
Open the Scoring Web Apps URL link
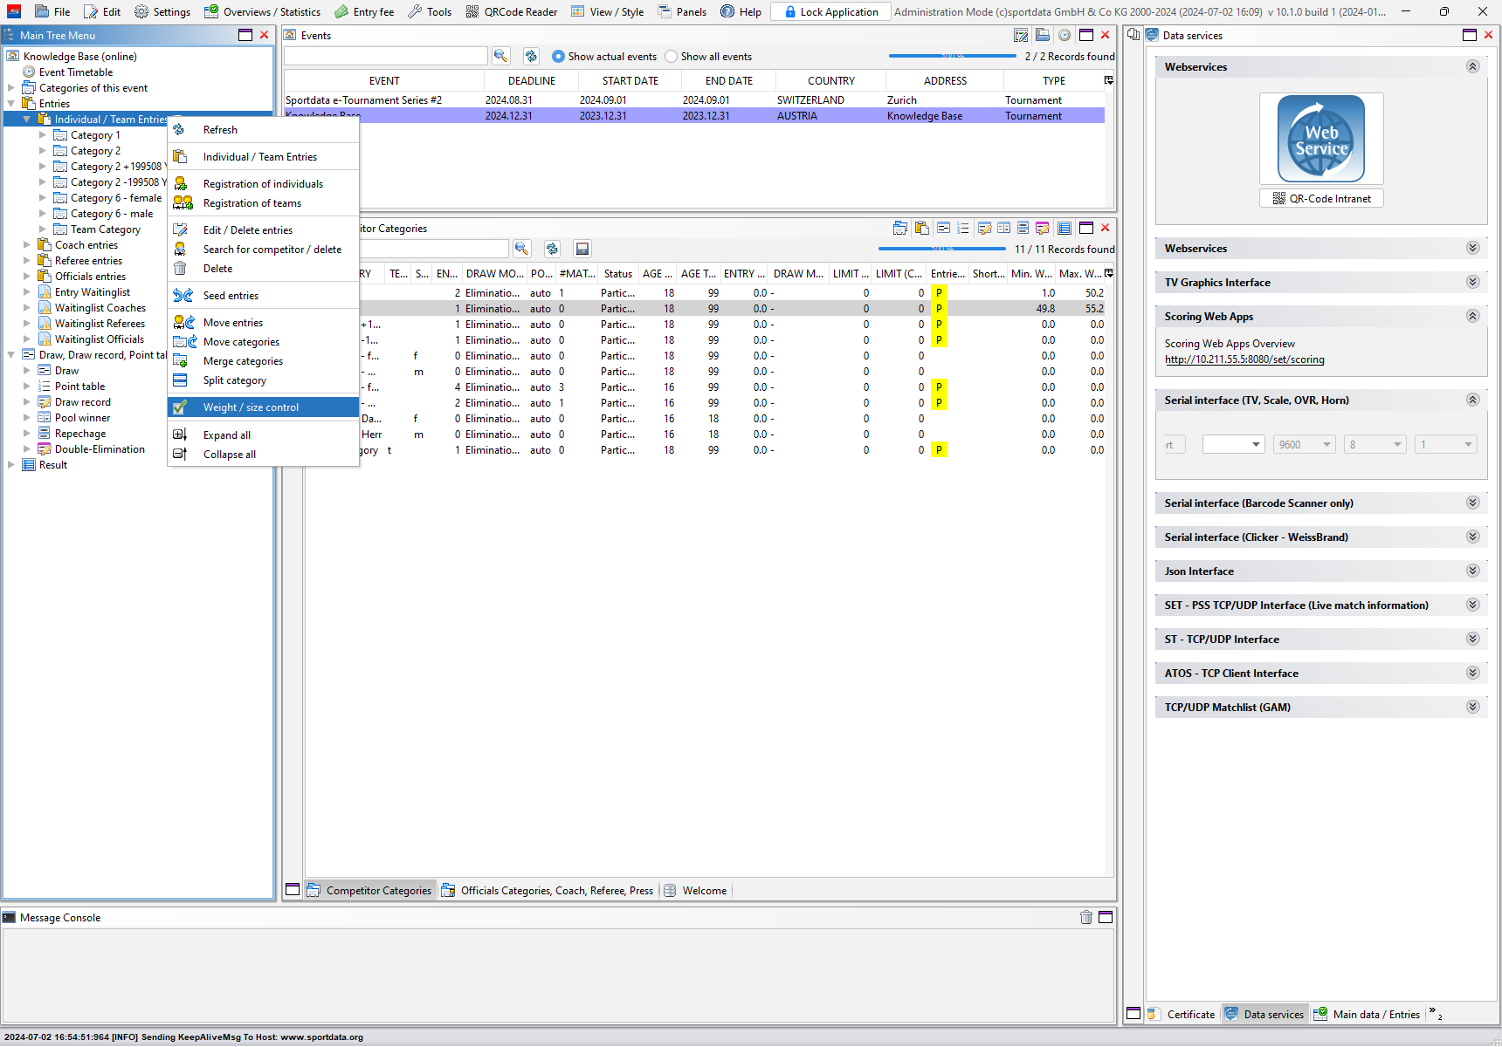pyautogui.click(x=1244, y=359)
